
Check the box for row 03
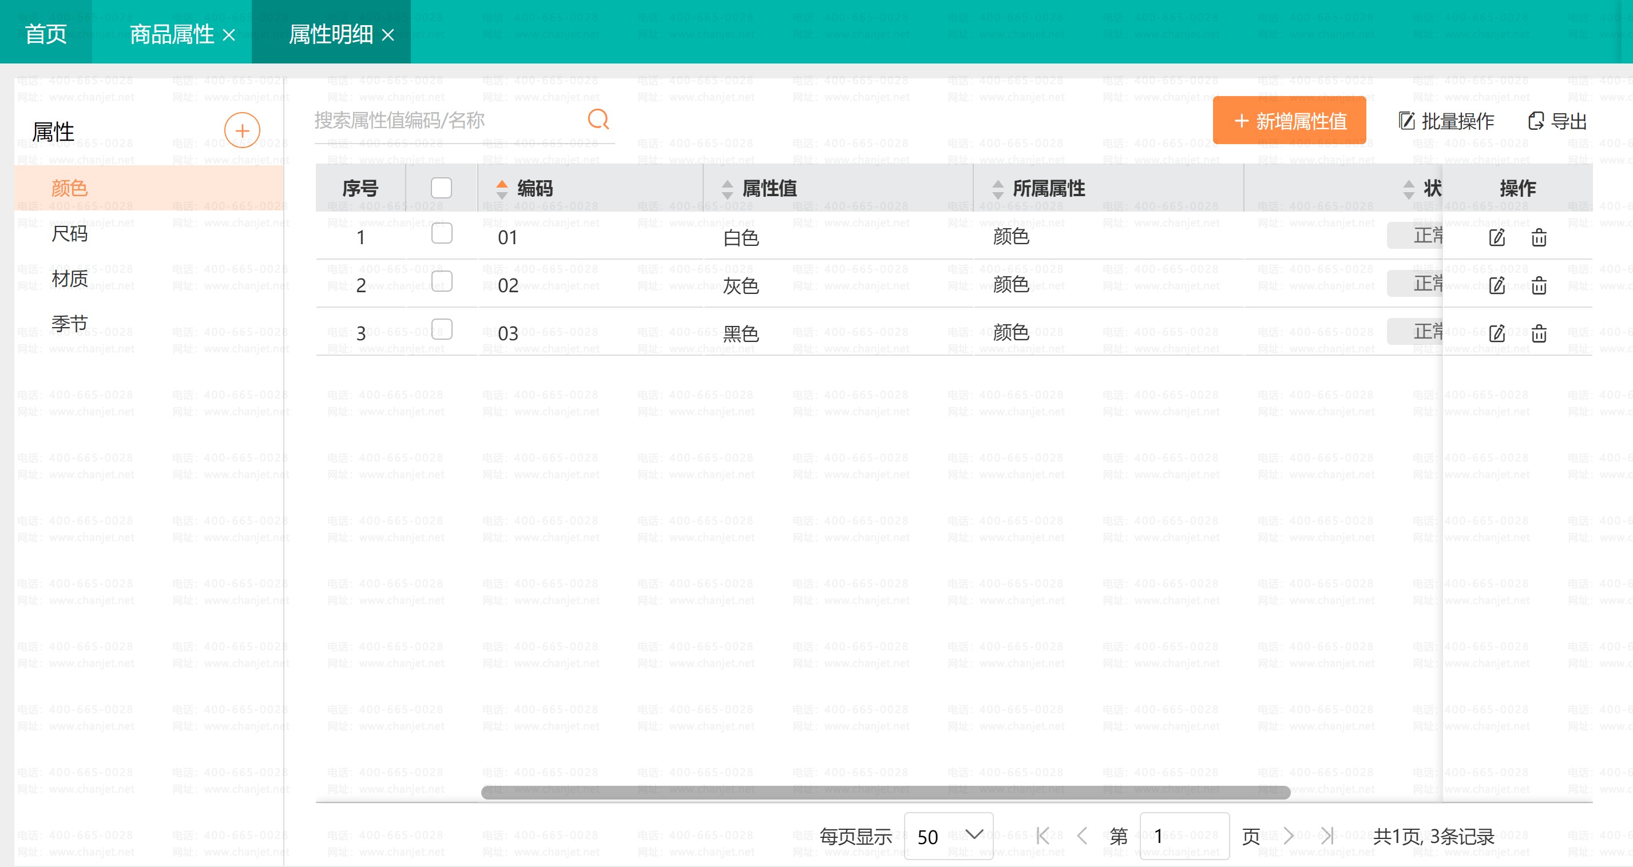[x=441, y=329]
